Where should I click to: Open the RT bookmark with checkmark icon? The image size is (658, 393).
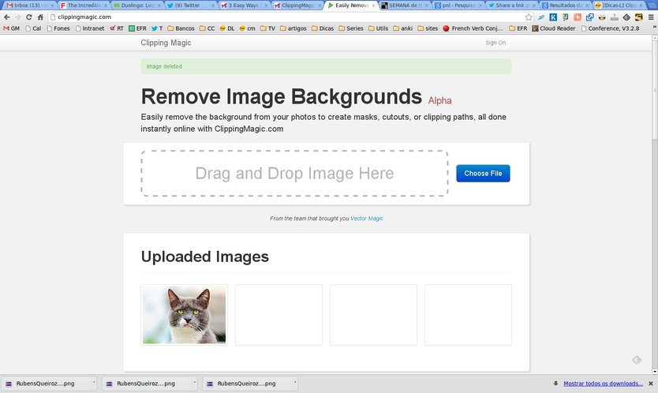tap(116, 28)
